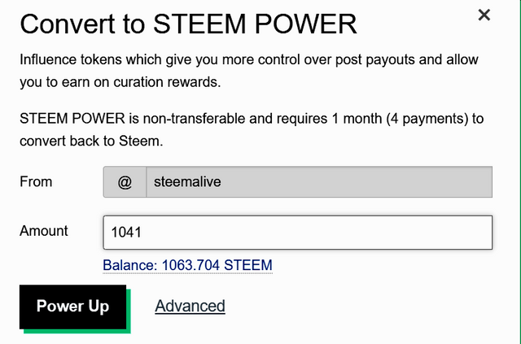521x344 pixels.
Task: Click the steemalive From account field
Action: tap(317, 182)
